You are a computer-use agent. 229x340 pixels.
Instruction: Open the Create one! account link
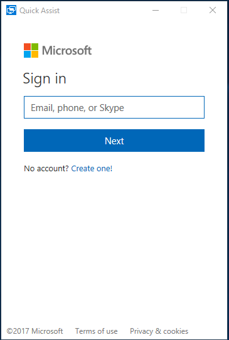click(x=92, y=169)
